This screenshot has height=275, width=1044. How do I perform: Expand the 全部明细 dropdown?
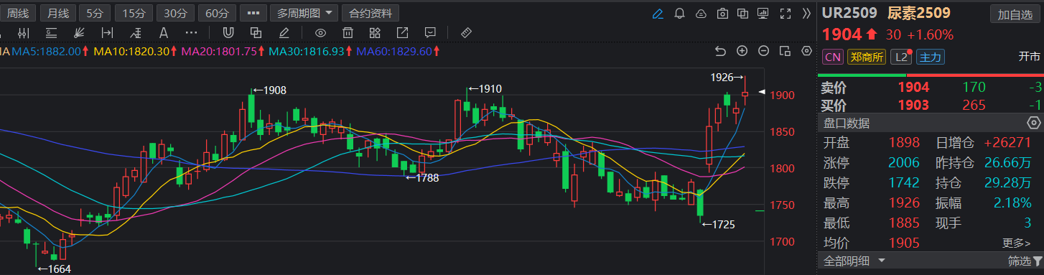[x=854, y=260]
